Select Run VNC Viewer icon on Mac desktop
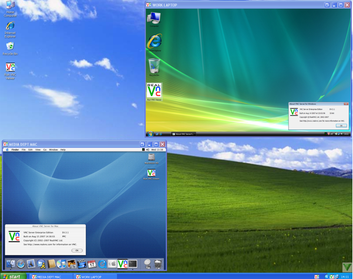Screen dimensions: 353x279 click(152, 174)
